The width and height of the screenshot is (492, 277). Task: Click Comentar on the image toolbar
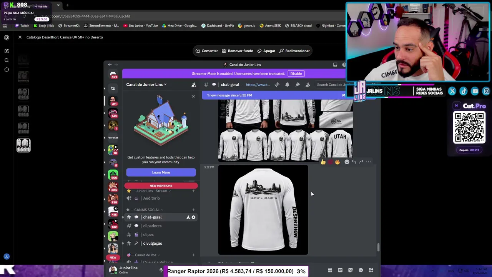(x=206, y=51)
